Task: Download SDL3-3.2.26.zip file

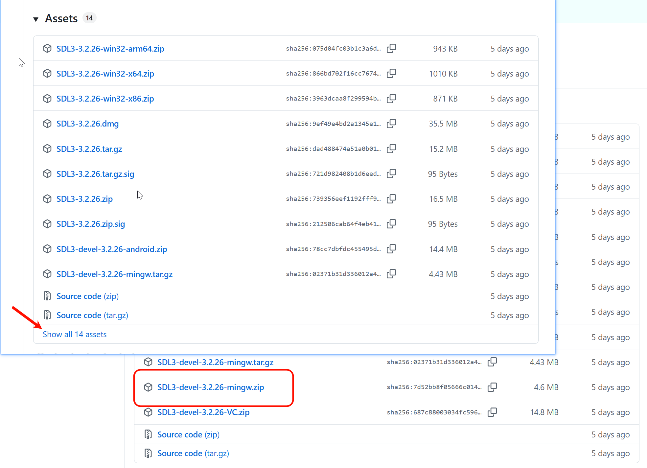Action: pos(84,199)
